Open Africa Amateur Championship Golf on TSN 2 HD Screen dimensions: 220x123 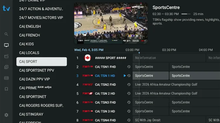click(176, 93)
